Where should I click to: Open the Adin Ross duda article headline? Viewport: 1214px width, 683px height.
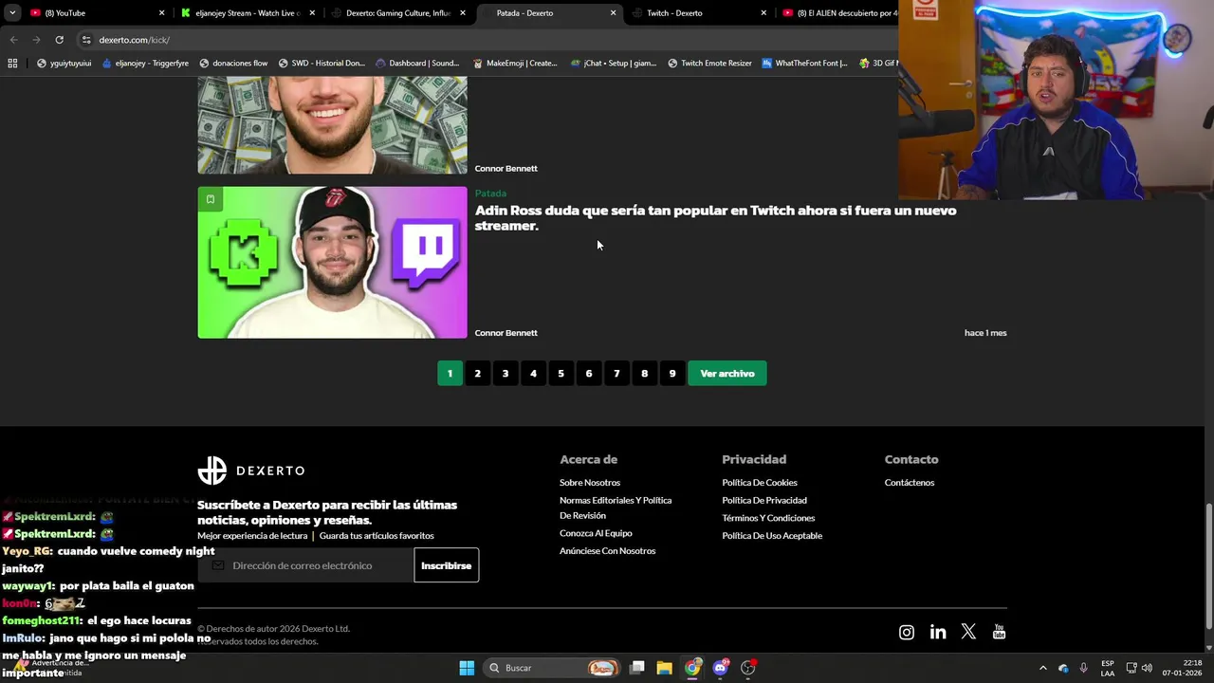coord(715,218)
